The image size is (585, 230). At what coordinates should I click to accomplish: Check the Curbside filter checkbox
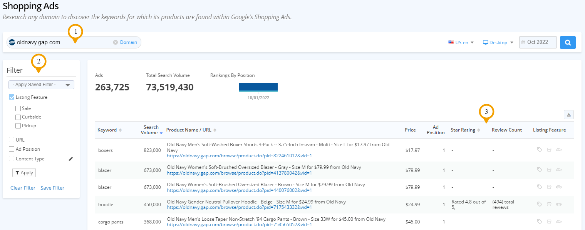tap(18, 117)
